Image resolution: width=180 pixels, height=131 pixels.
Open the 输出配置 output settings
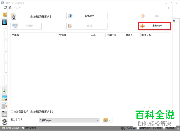coord(87,16)
